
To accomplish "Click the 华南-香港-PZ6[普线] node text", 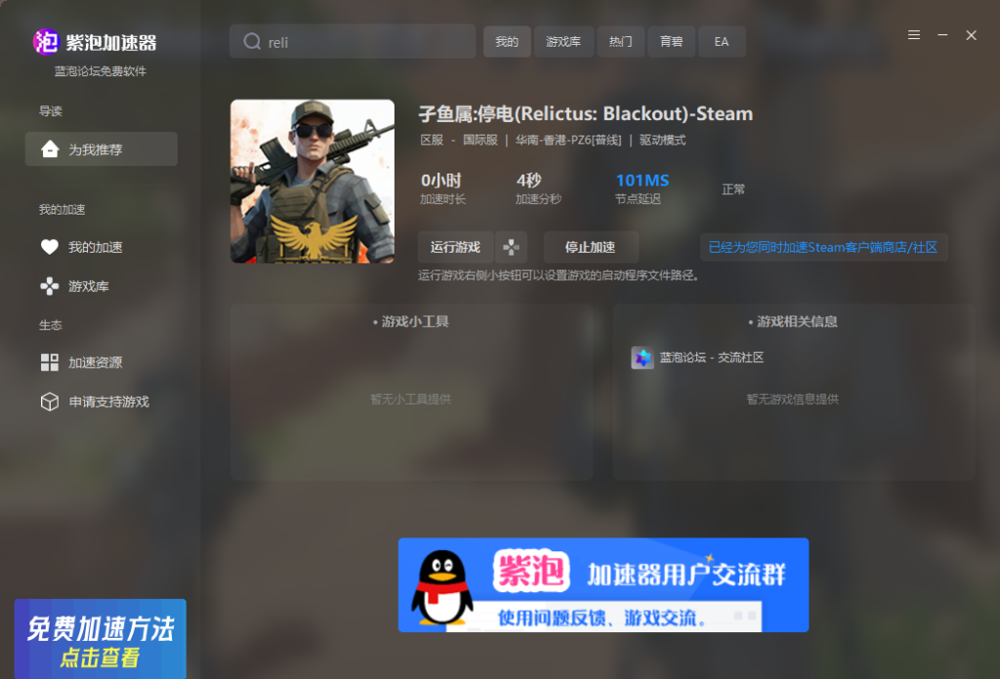I will click(568, 140).
